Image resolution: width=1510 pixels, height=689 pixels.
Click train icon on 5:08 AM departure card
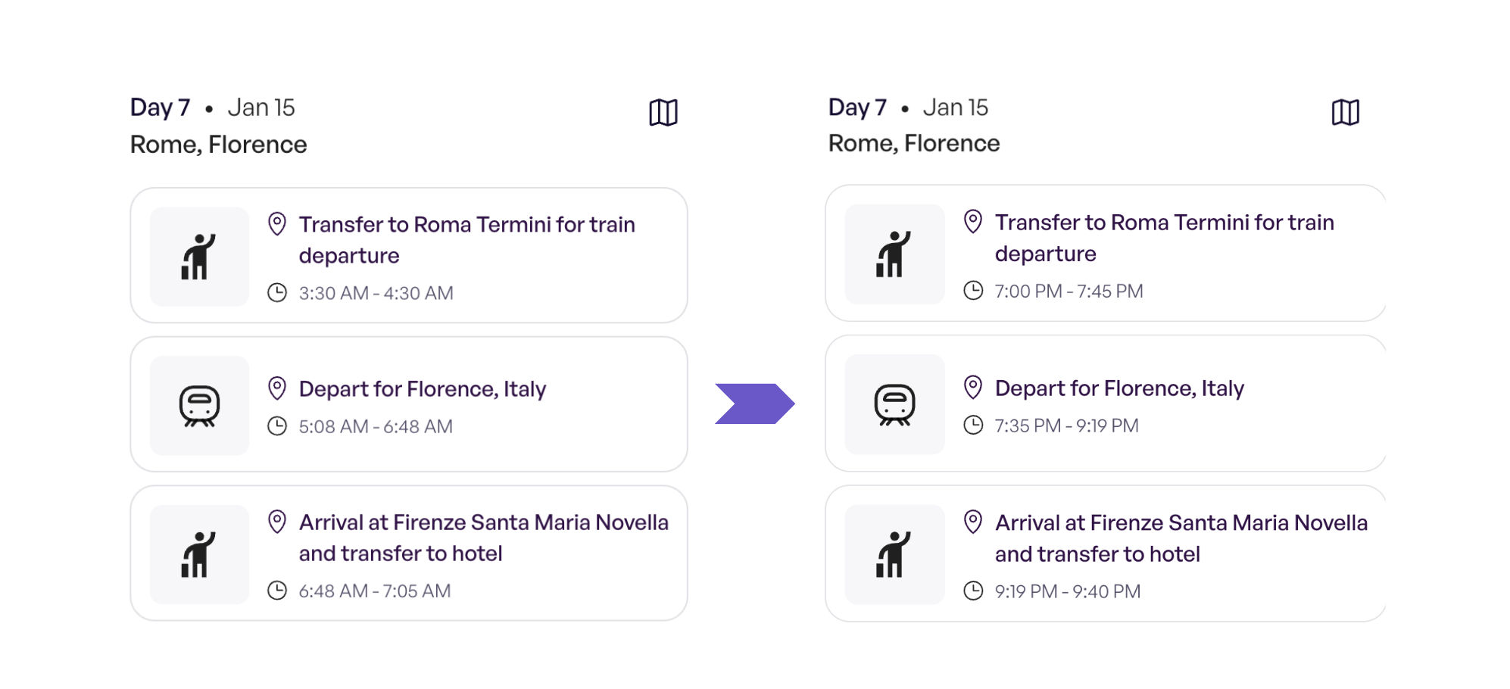coord(199,406)
